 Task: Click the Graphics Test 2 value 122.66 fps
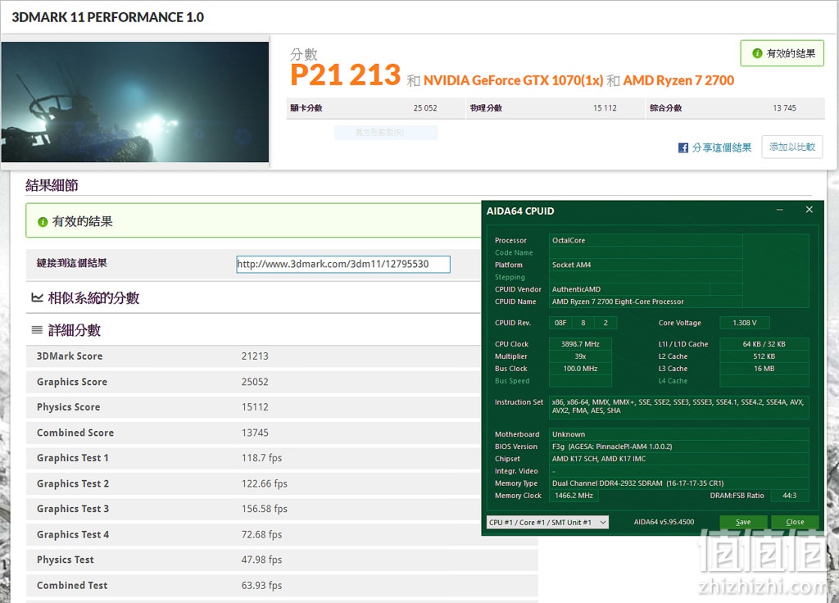coord(265,483)
